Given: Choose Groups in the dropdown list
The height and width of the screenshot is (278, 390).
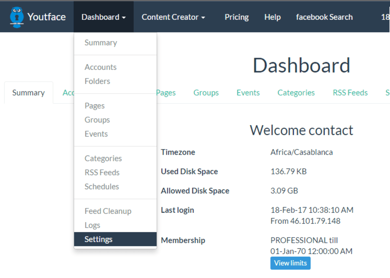Looking at the screenshot, I should pyautogui.click(x=115, y=120).
